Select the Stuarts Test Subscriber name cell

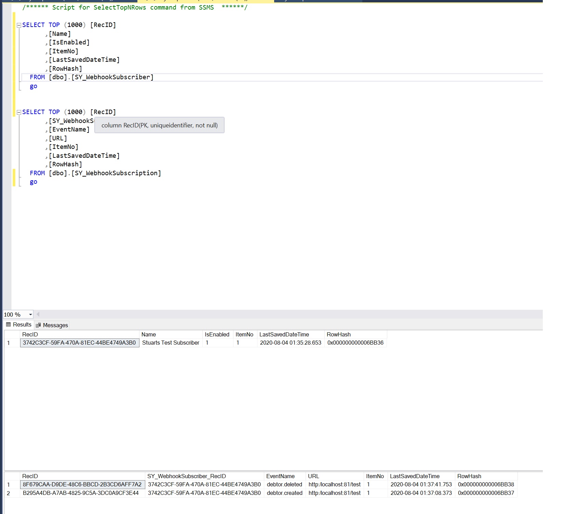point(171,343)
